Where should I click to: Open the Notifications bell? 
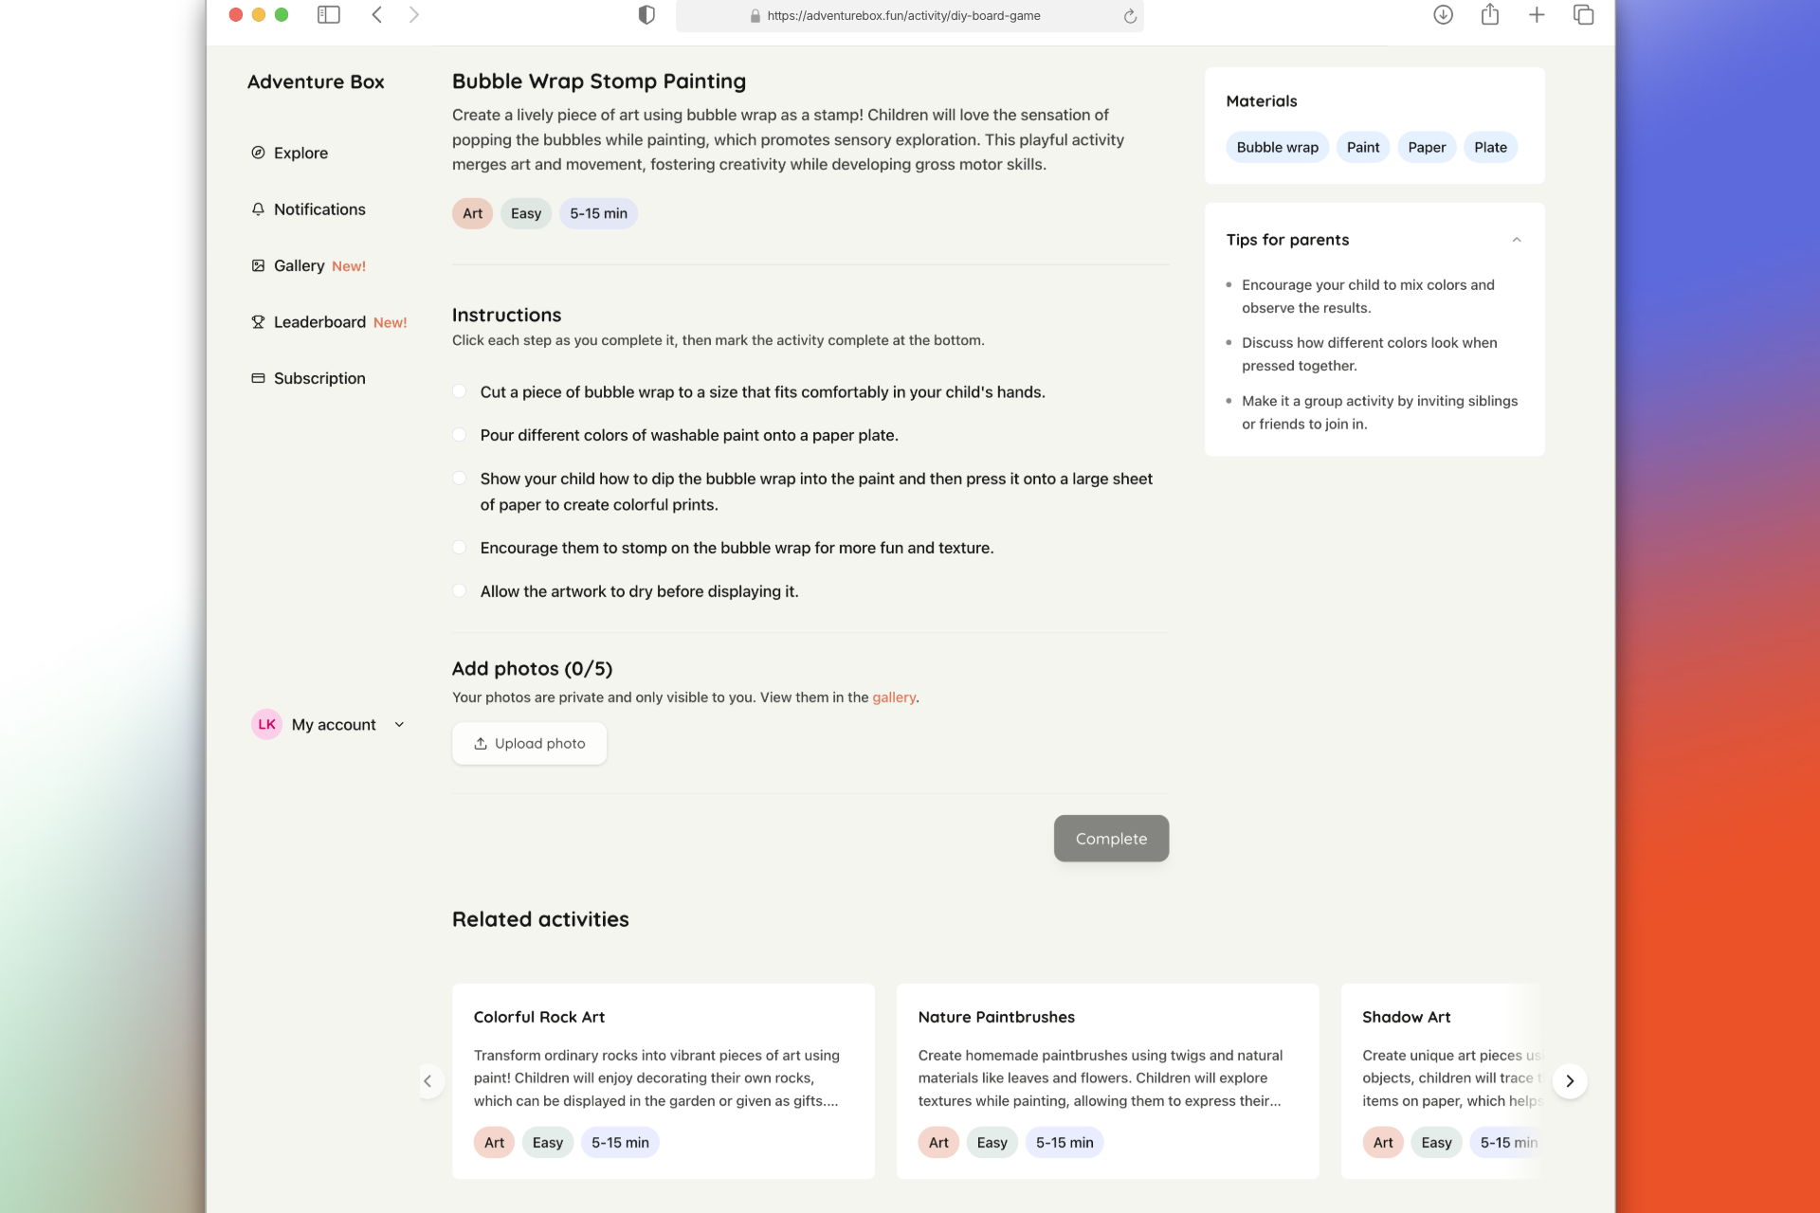point(318,208)
